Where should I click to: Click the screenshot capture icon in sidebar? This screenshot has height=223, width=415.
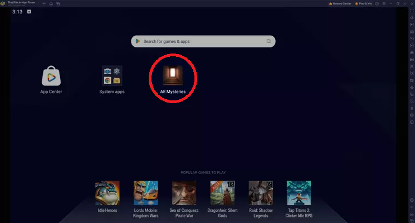click(412, 66)
